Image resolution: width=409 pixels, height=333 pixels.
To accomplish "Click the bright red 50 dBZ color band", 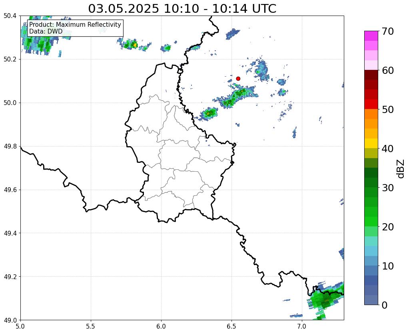I will 371,104.
